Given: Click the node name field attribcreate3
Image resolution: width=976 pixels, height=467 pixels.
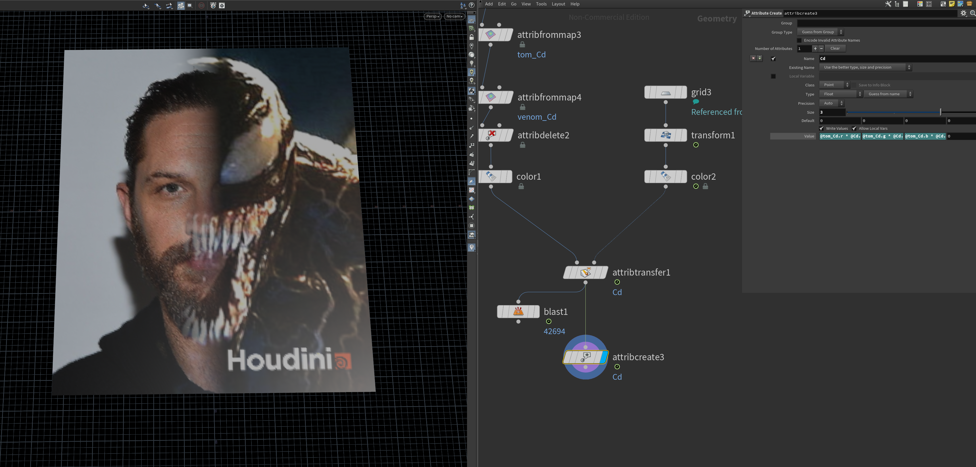Looking at the screenshot, I should tap(870, 13).
